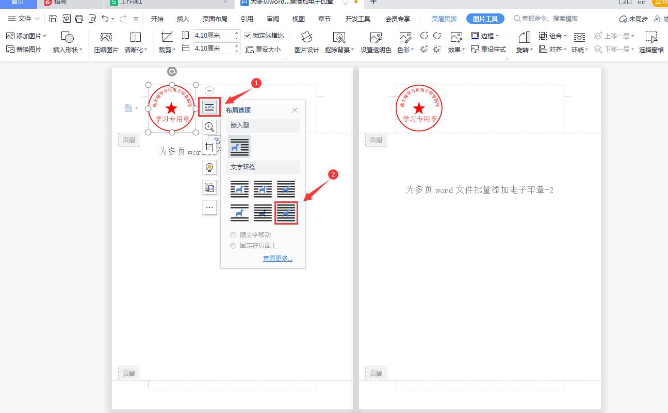Switch to the 页面布局 (Page Layout) tab
This screenshot has height=413, width=668.
pos(215,19)
